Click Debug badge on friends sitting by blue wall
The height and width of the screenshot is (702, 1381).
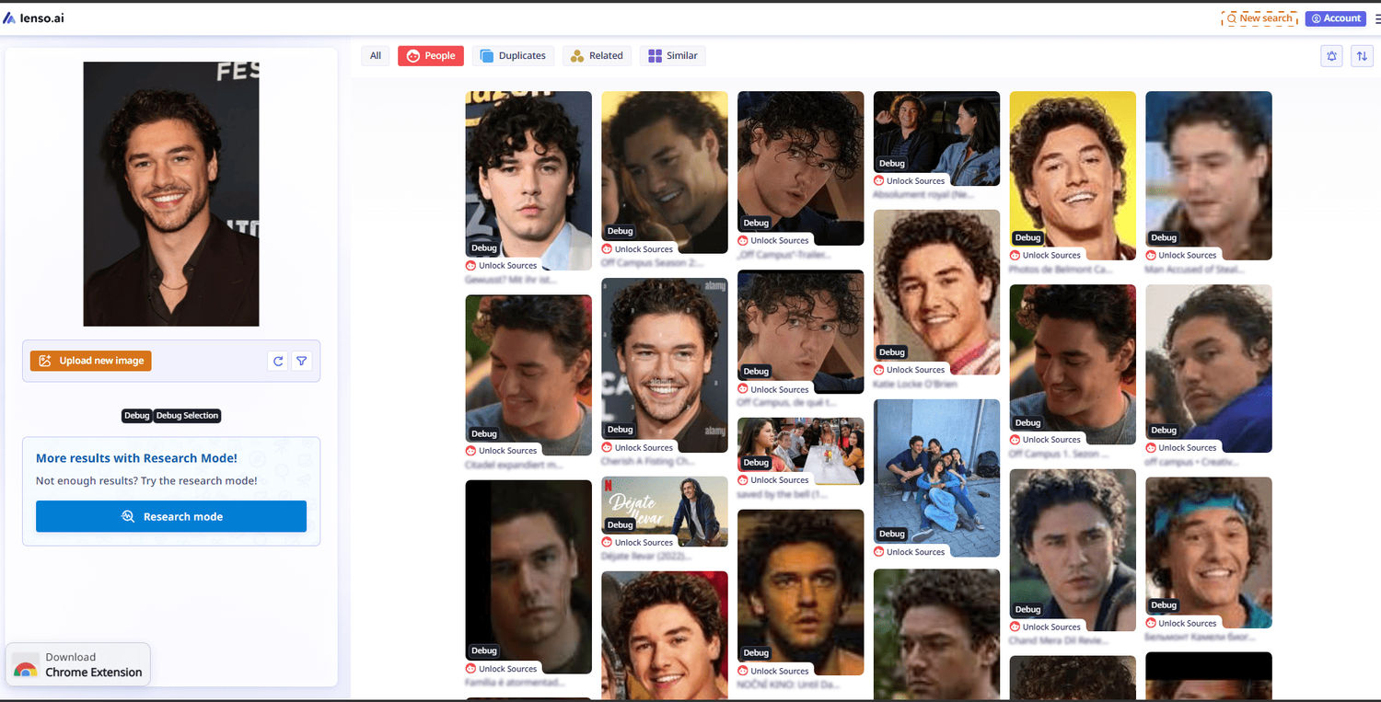(x=891, y=534)
